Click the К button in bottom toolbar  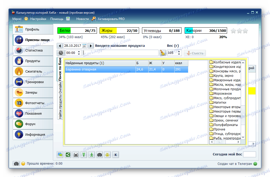[x=116, y=155]
